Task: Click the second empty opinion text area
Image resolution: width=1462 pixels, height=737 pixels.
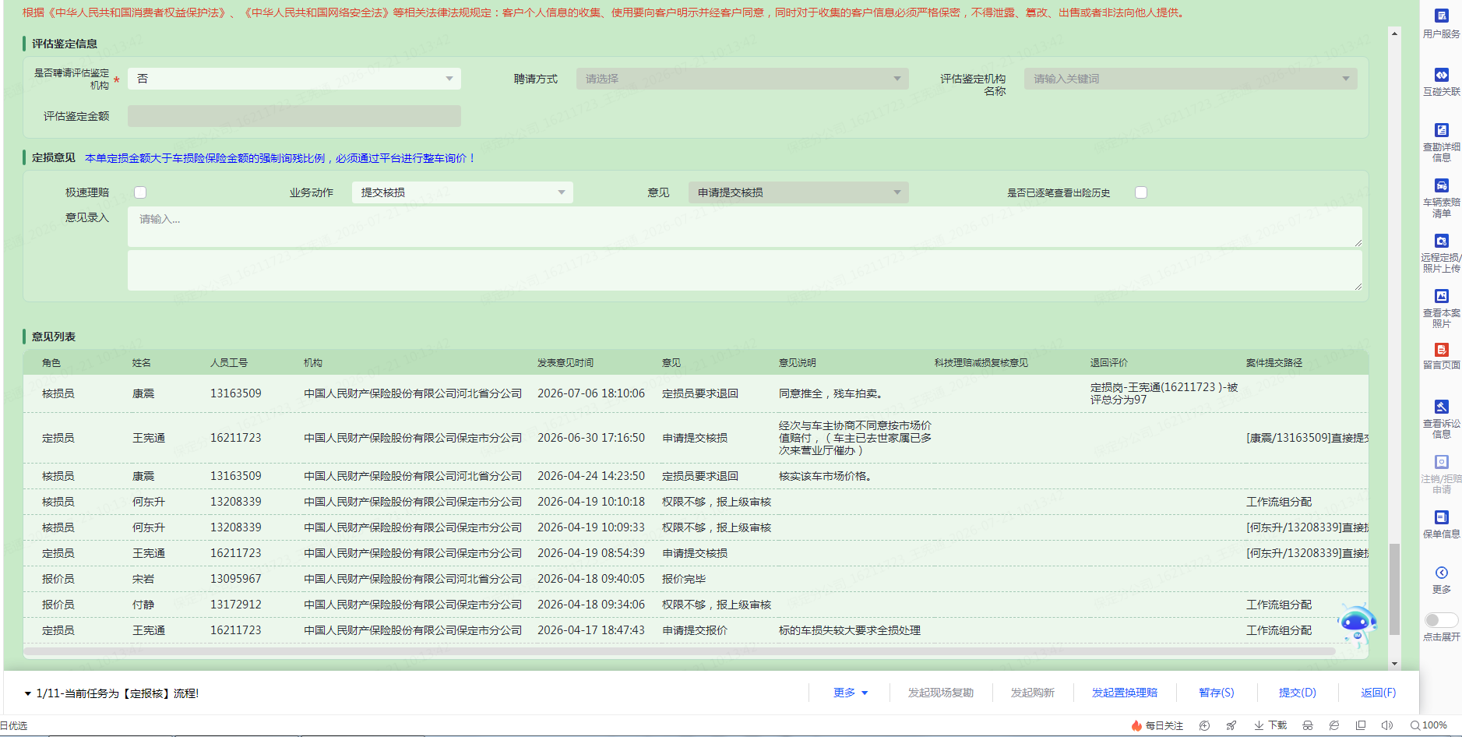Action: click(x=745, y=270)
